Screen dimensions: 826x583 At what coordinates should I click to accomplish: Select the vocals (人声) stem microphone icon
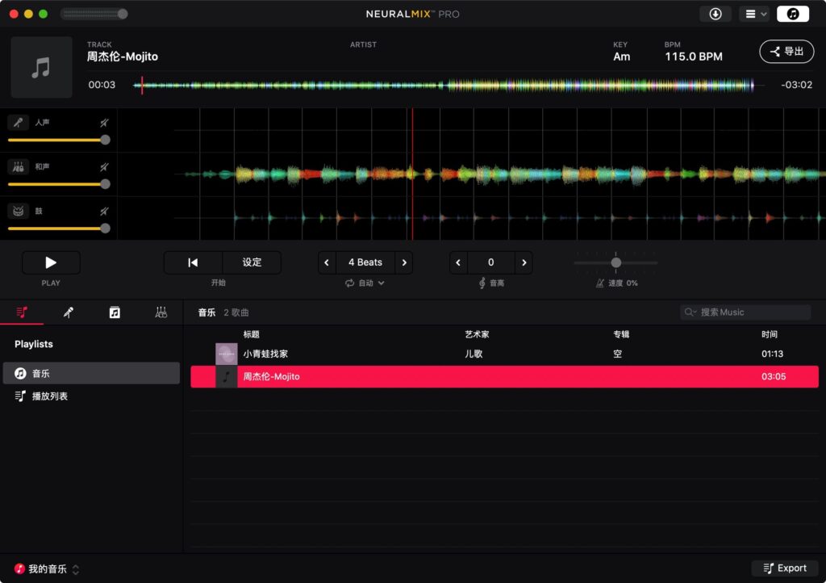pyautogui.click(x=18, y=123)
